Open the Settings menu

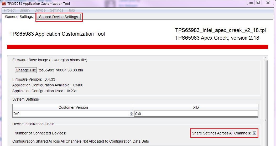56,11
